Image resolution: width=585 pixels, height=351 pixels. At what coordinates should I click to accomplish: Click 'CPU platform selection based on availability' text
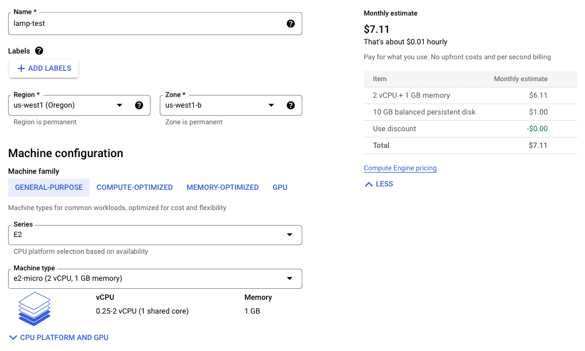tap(80, 251)
